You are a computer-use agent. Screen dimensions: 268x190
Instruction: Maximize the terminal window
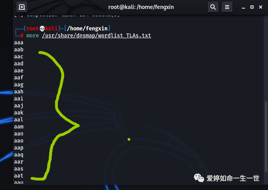pos(252,7)
